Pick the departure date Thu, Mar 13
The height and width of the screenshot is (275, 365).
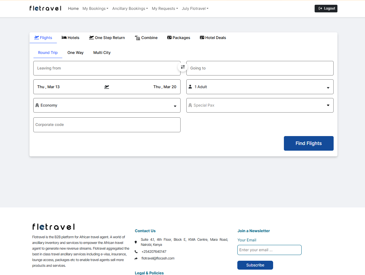[x=48, y=87]
